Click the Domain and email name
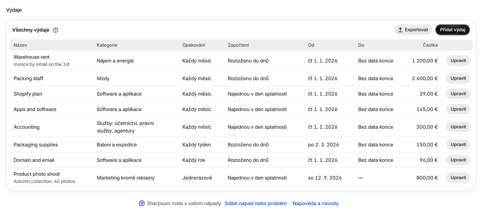The width and height of the screenshot is (483, 216). coord(34,160)
